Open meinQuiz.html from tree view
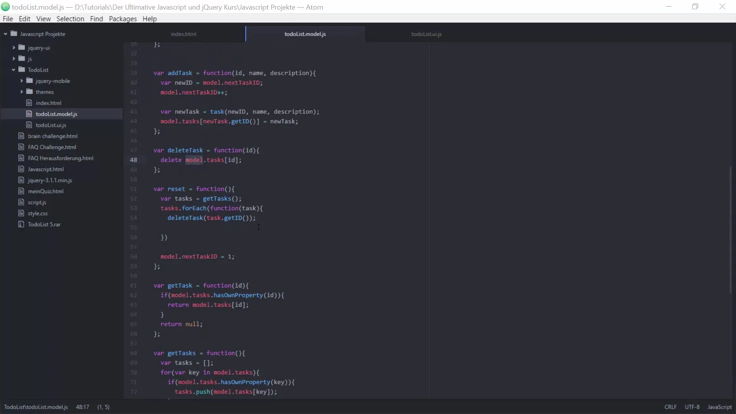Viewport: 736px width, 414px height. [x=46, y=191]
